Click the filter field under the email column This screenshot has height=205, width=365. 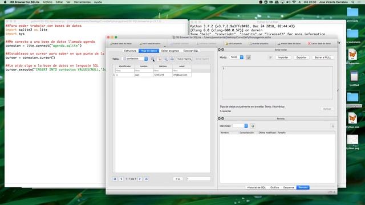pos(182,71)
